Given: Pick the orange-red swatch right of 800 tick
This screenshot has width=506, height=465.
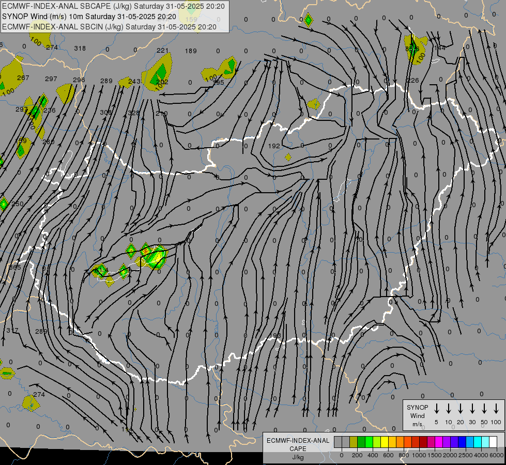Looking at the screenshot, I should click(408, 442).
